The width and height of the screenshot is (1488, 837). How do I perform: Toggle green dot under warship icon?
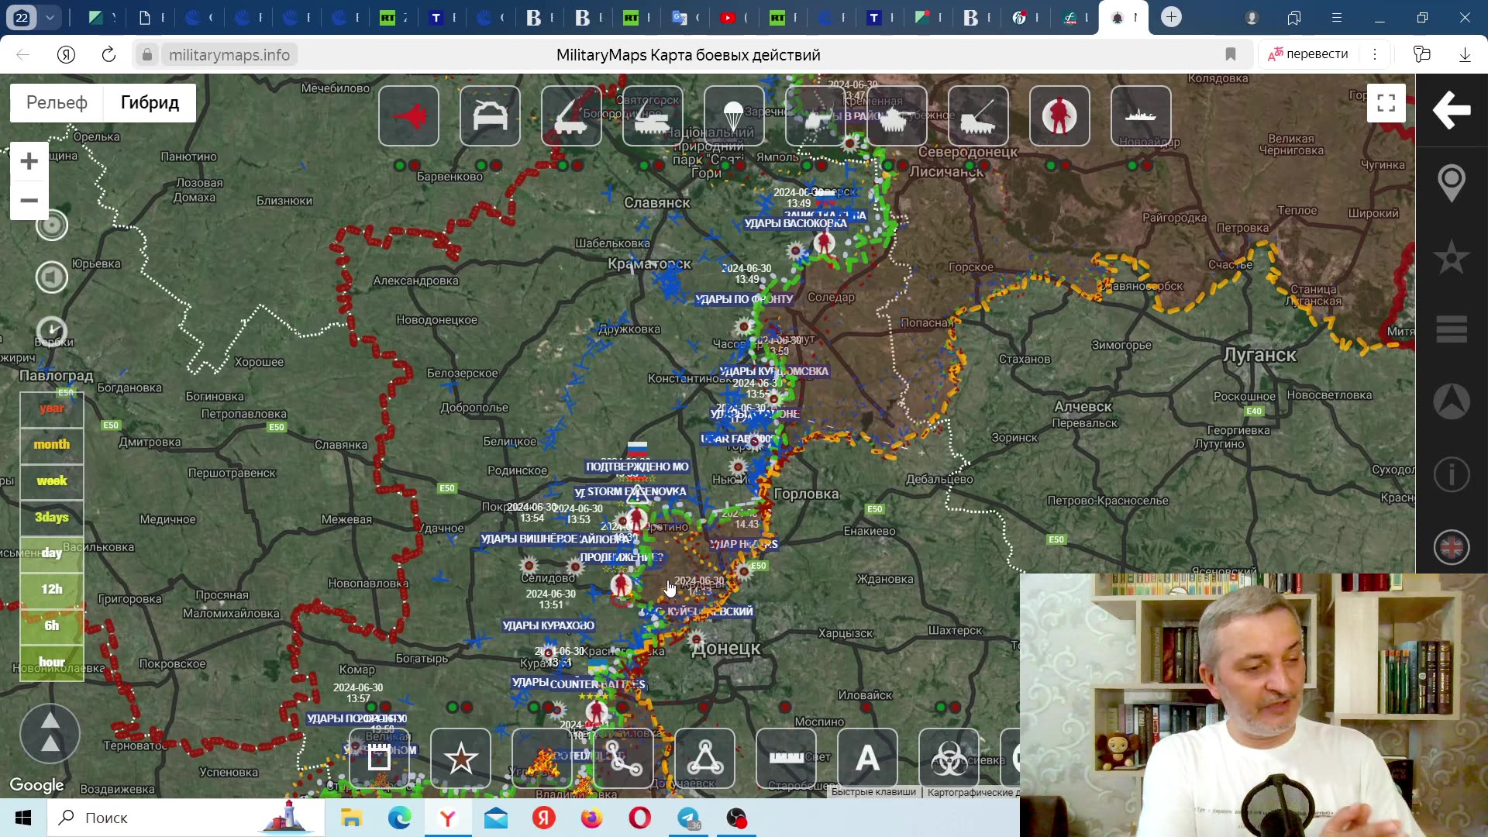tap(1132, 165)
